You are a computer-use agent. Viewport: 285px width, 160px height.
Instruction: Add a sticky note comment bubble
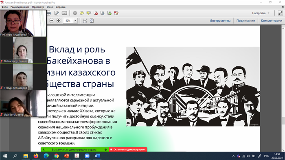[x=82, y=13]
